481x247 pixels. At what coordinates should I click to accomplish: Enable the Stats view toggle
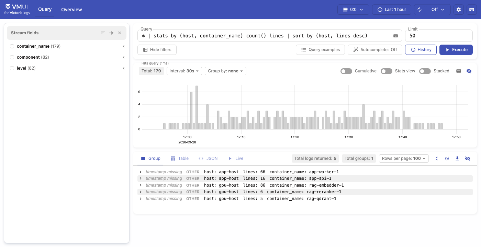pos(387,71)
